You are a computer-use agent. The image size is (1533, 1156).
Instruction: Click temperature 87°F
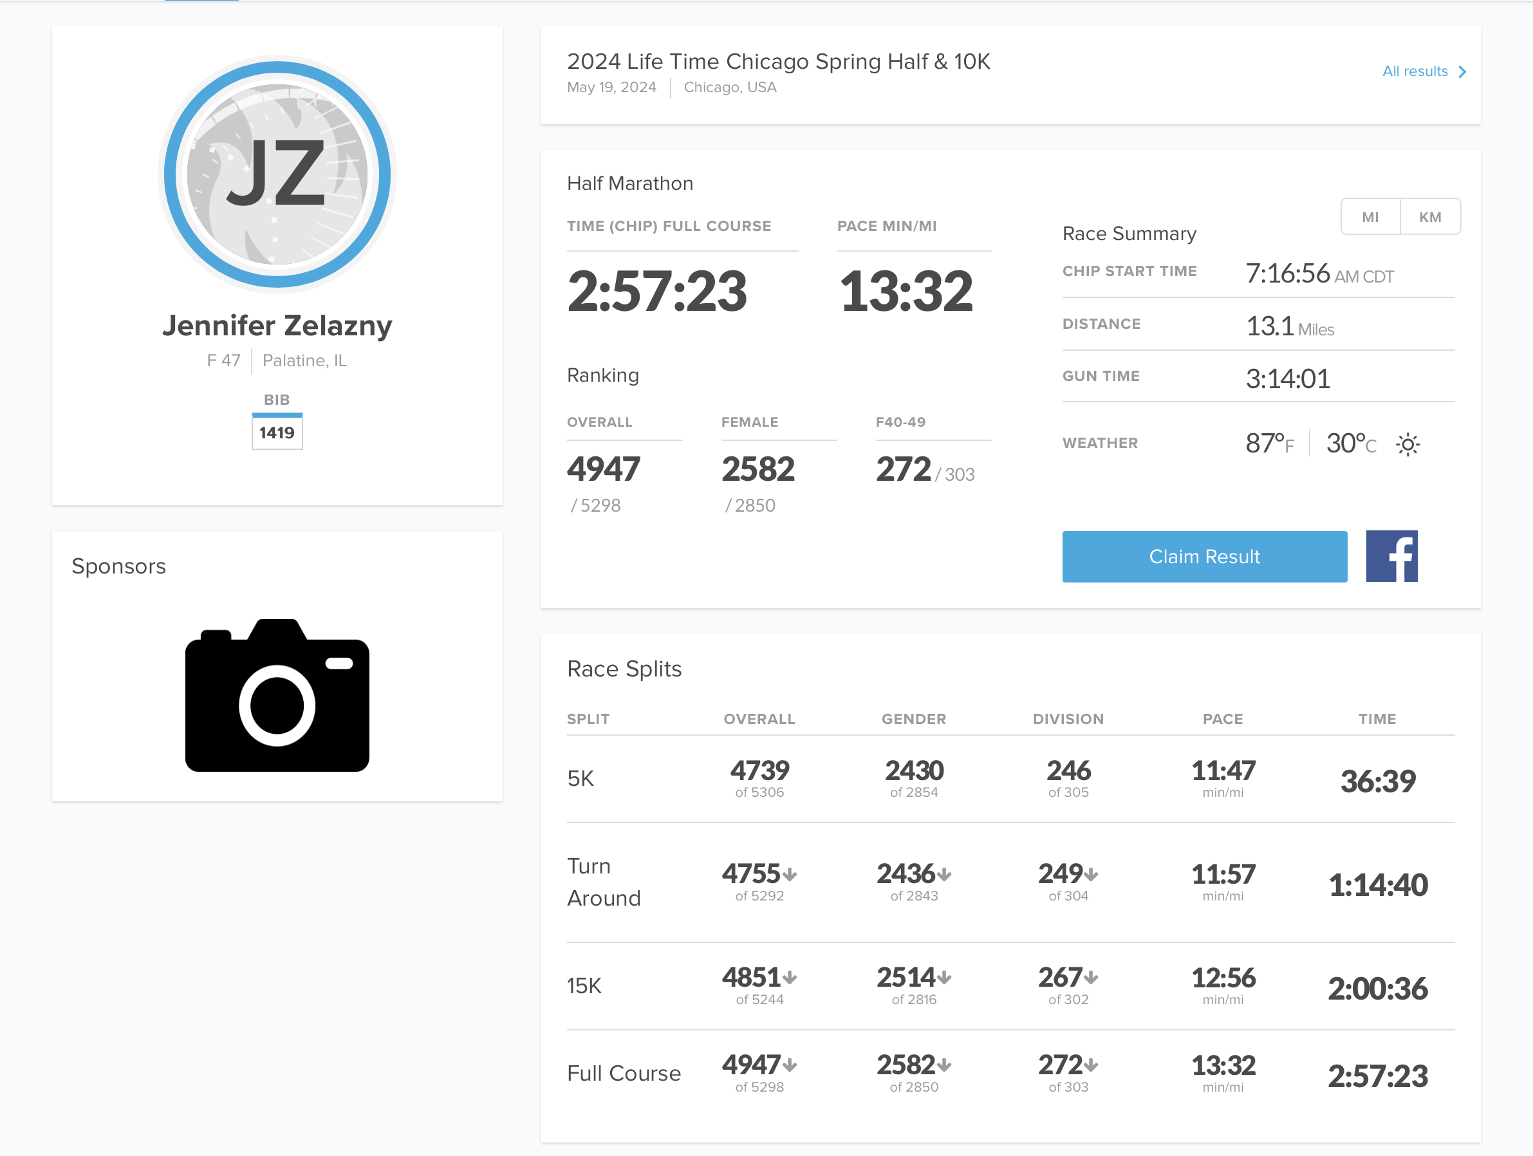coord(1270,443)
